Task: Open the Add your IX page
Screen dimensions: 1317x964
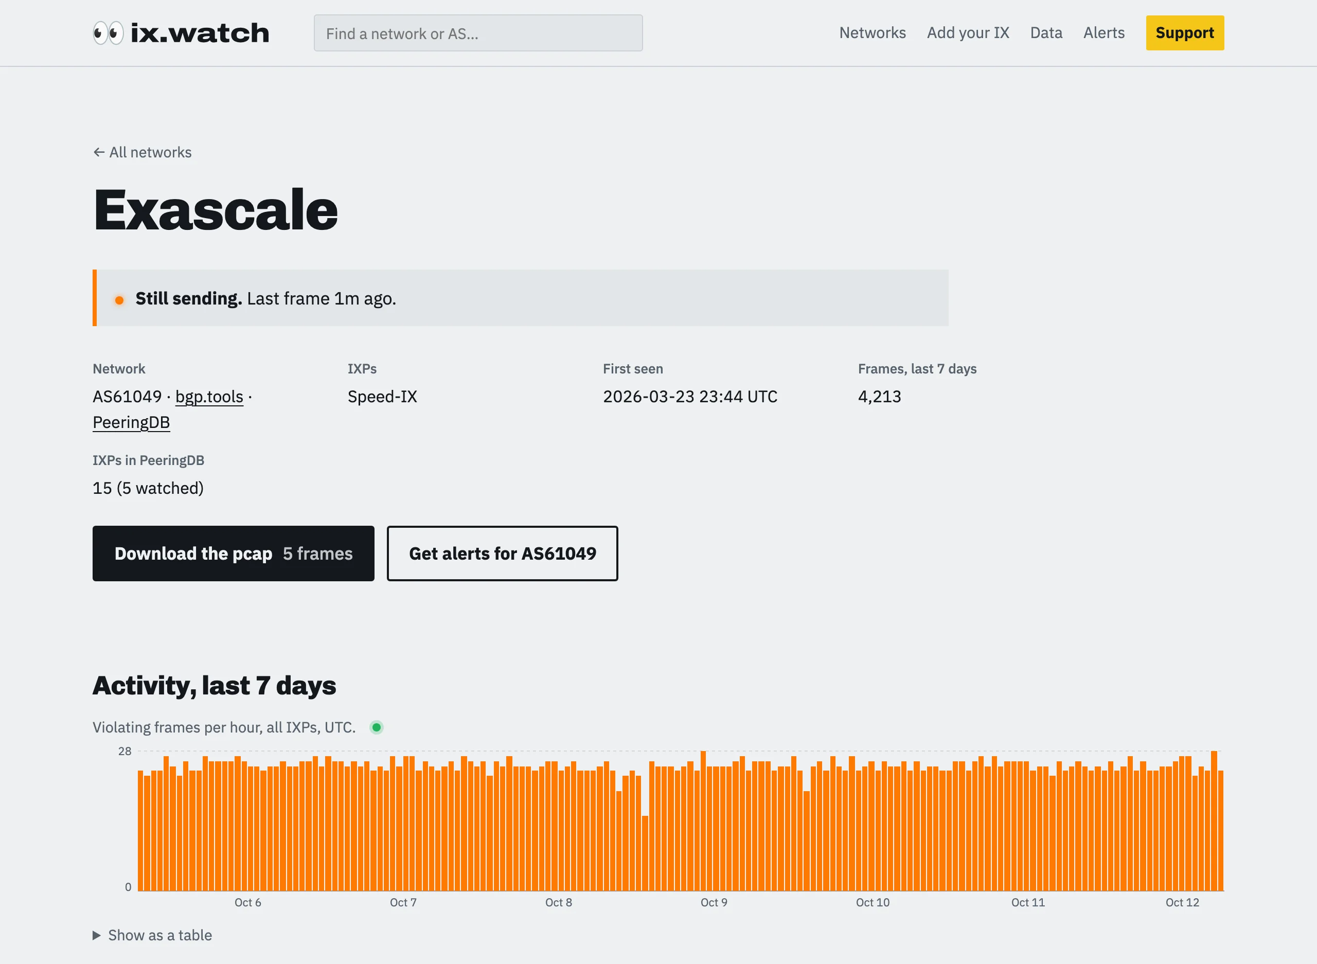Action: pyautogui.click(x=968, y=33)
